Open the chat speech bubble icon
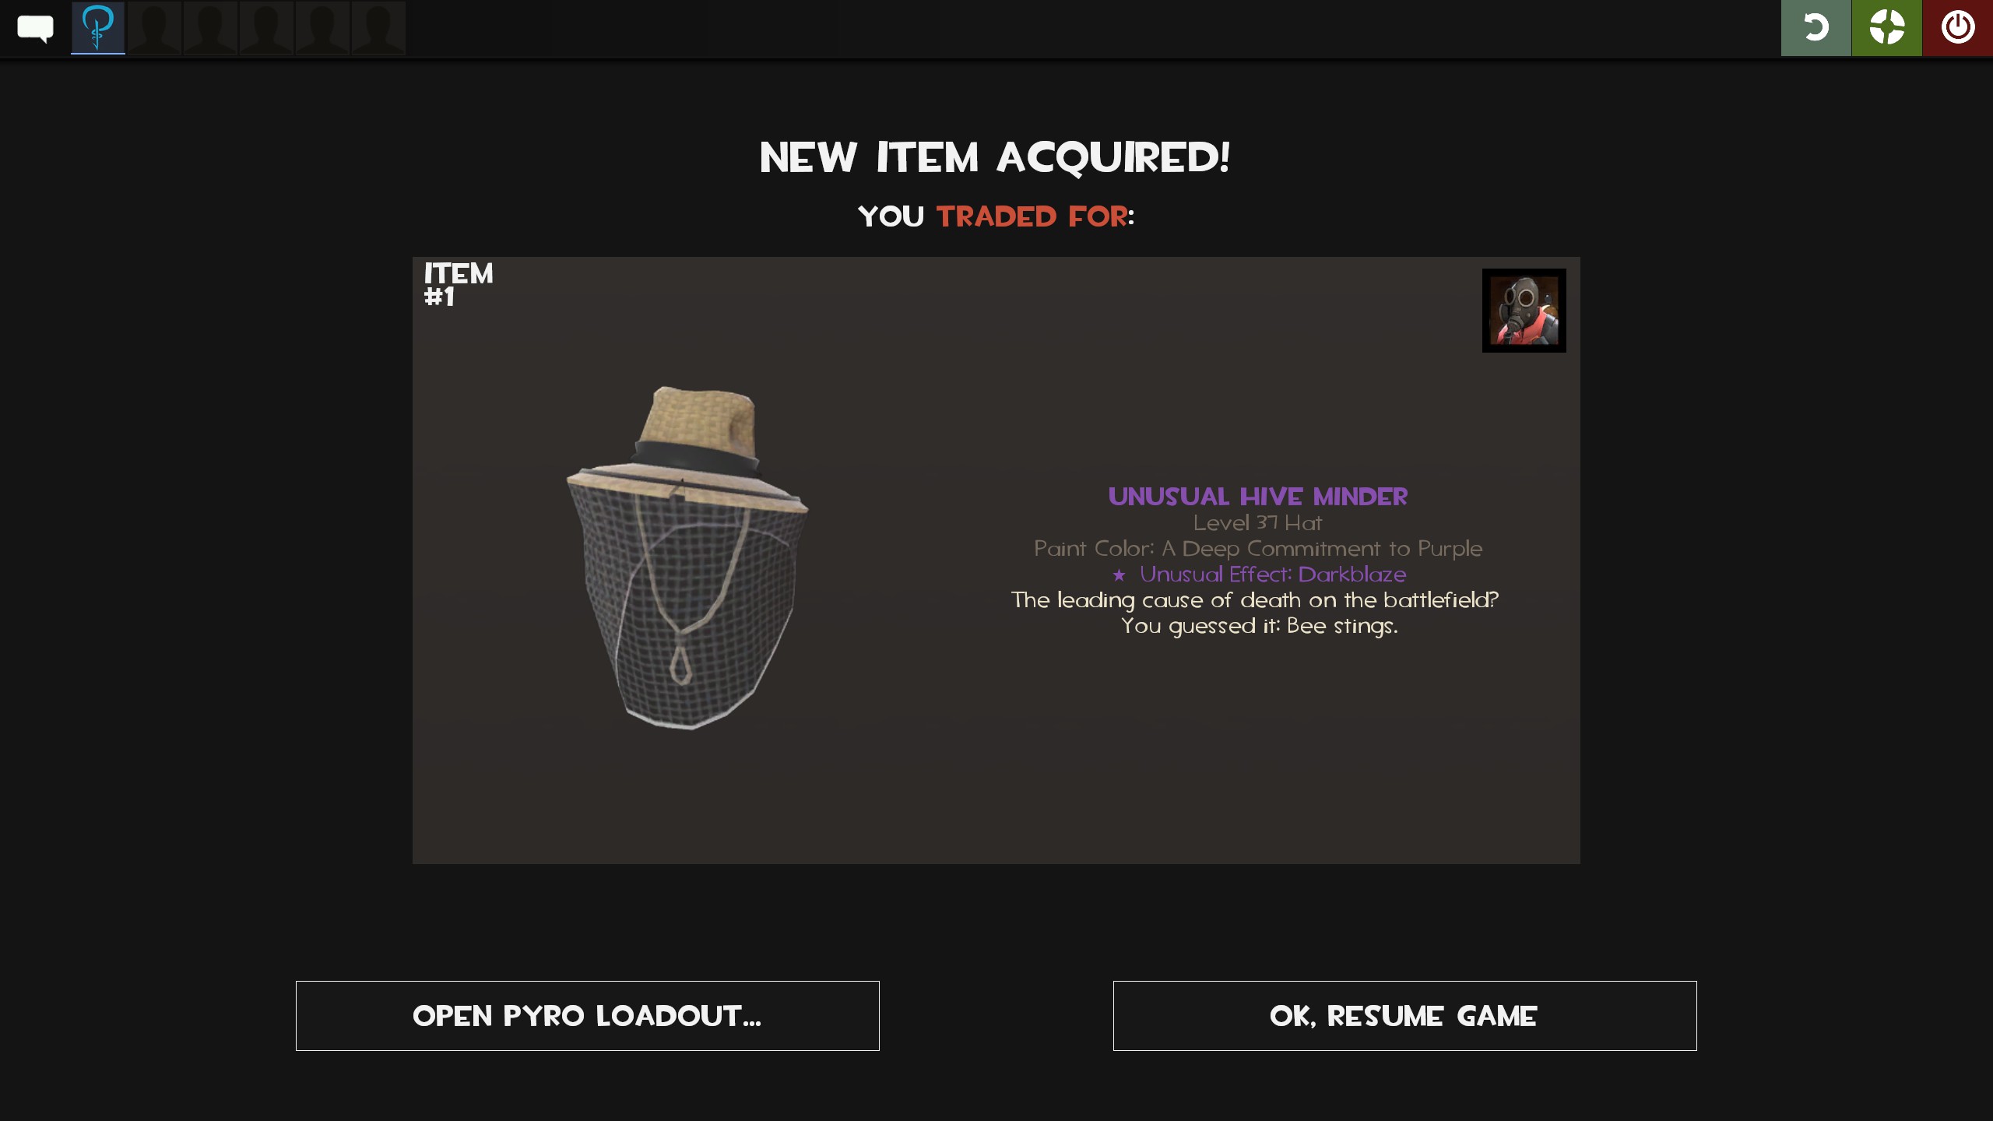This screenshot has height=1121, width=1993. (35, 29)
